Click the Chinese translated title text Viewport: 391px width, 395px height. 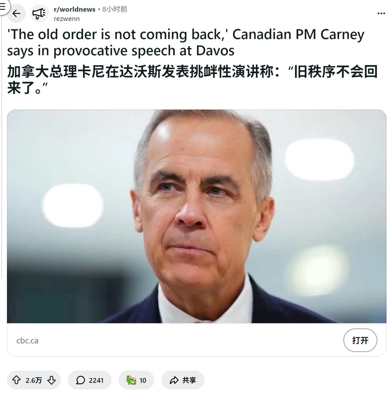[192, 80]
